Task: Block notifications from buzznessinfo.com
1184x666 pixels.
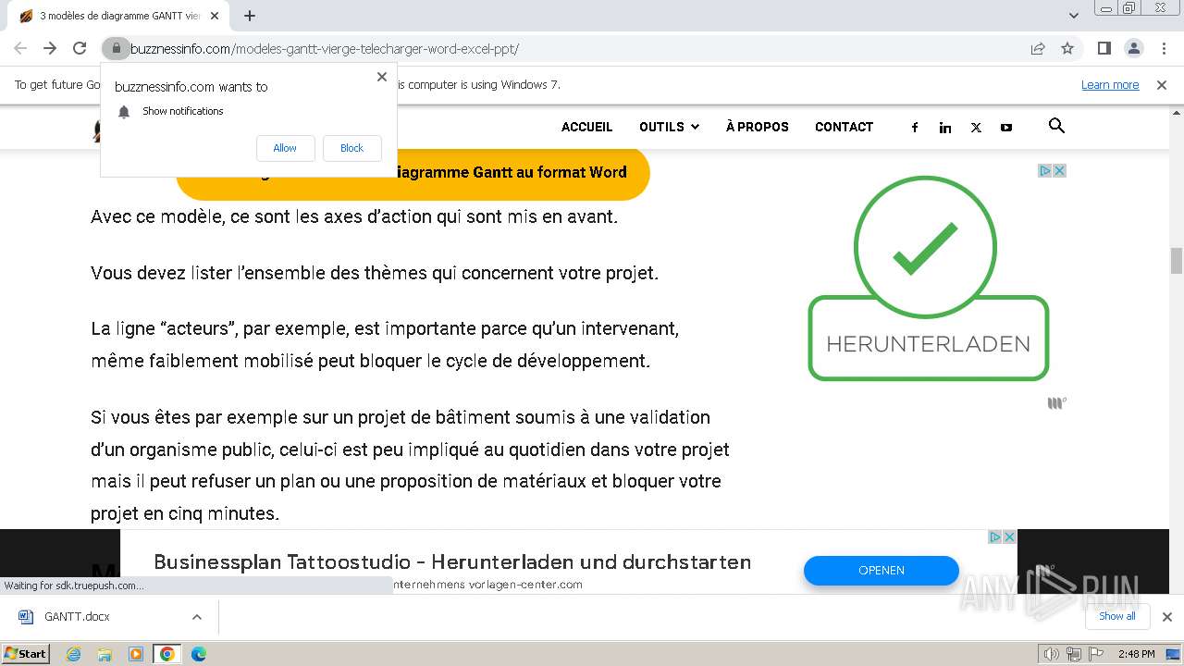Action: (x=351, y=148)
